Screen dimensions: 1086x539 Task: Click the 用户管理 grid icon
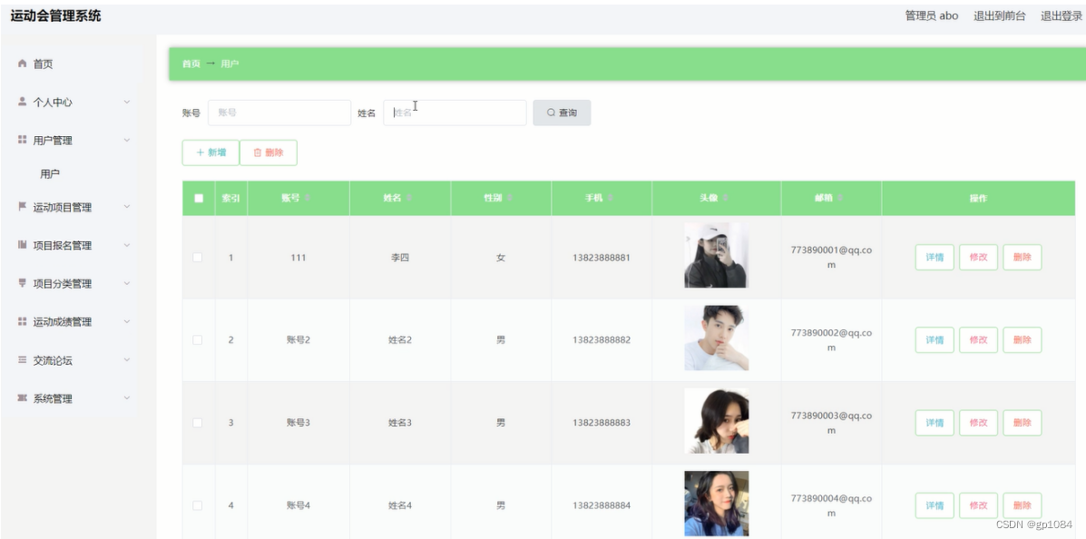pos(23,140)
